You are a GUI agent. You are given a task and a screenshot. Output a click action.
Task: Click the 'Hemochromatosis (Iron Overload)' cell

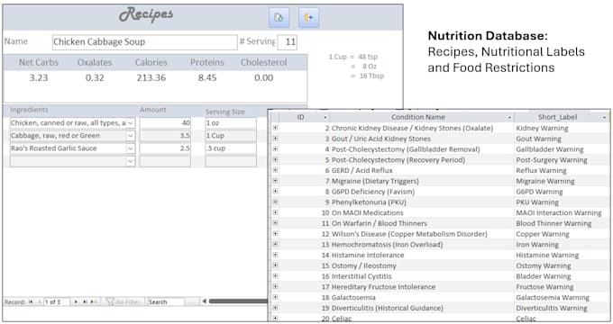pos(422,245)
